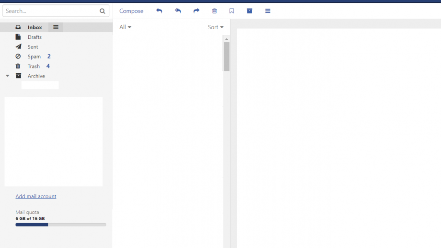Viewport: 441px width, 248px height.
Task: Click the Forward arrow icon
Action: [x=197, y=11]
